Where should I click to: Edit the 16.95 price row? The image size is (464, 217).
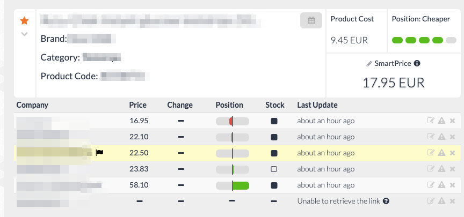[x=431, y=121]
